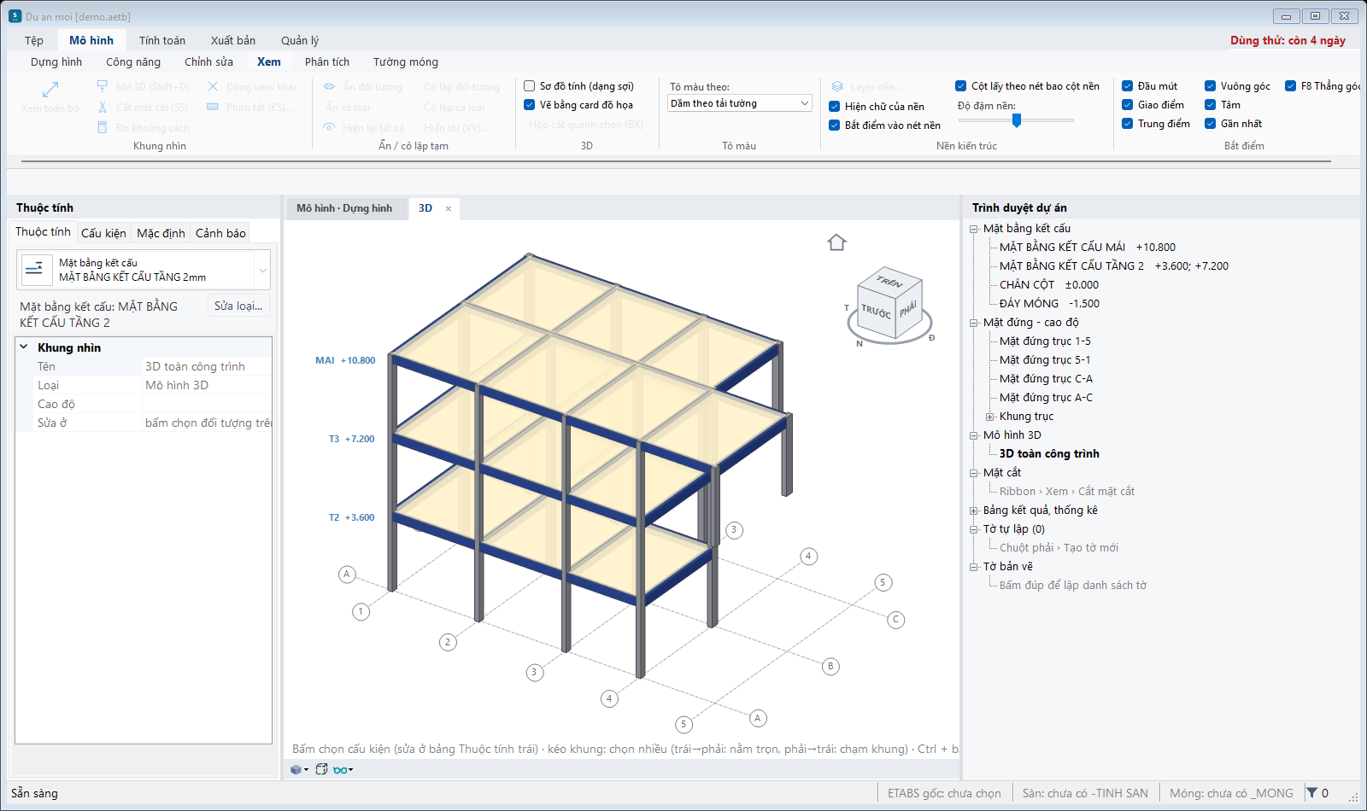Collapse the Mặt bằng kết cấu tree node
Image resolution: width=1367 pixels, height=811 pixels.
pyautogui.click(x=974, y=229)
